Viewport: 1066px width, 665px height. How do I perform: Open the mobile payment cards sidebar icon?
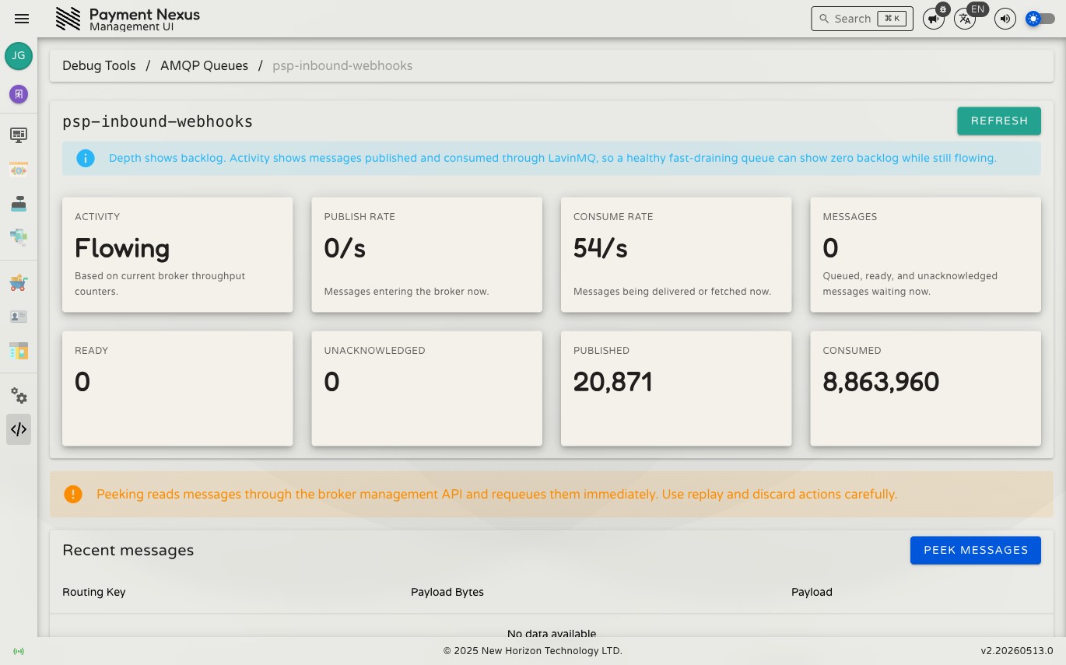click(x=19, y=236)
